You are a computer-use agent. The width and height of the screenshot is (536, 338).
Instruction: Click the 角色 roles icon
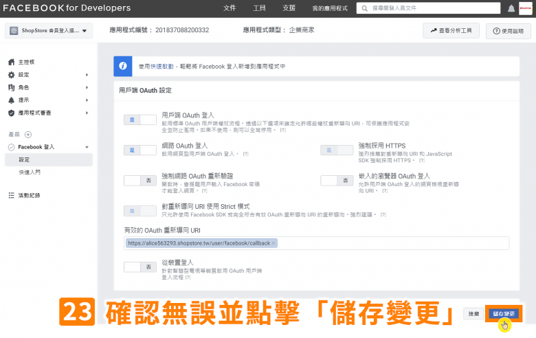click(11, 87)
